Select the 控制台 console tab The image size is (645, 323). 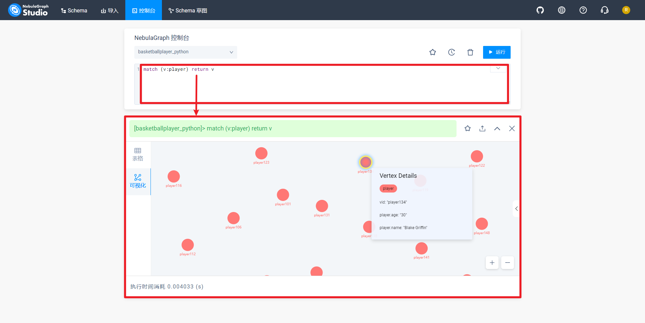(x=144, y=10)
